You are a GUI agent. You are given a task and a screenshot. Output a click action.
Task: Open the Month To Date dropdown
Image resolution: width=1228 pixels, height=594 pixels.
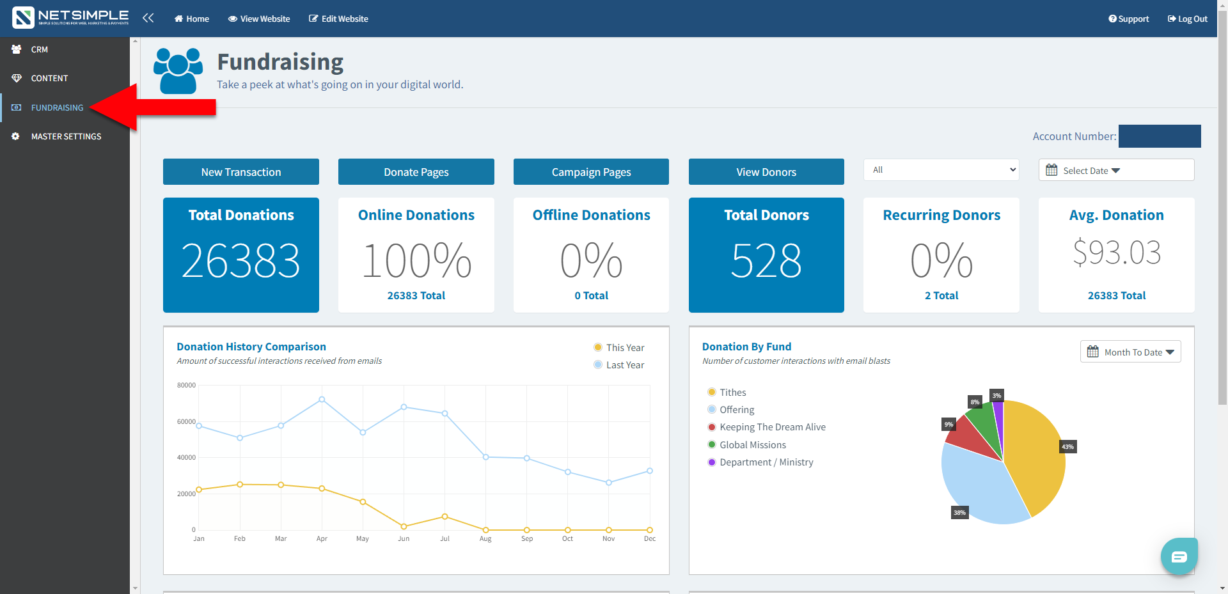1130,352
